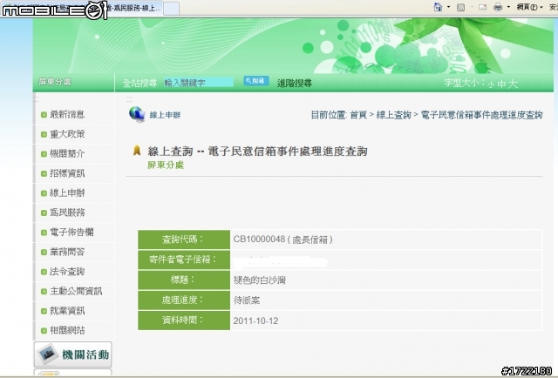The width and height of the screenshot is (558, 378).
Task: Open 進階搜尋 advanced search link
Action: coord(295,84)
